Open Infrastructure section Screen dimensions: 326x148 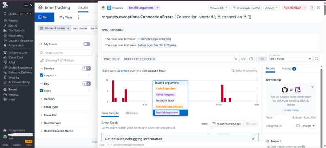(18, 52)
